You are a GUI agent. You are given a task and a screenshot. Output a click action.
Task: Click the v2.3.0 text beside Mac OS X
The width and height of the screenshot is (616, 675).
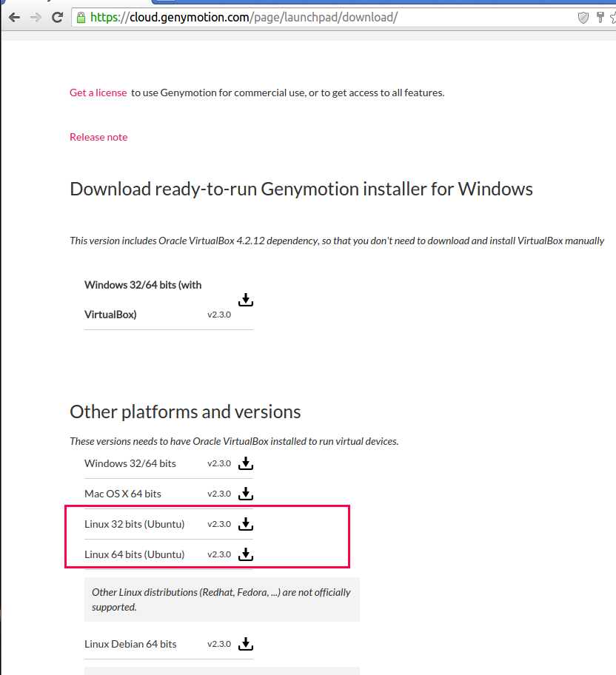point(219,494)
